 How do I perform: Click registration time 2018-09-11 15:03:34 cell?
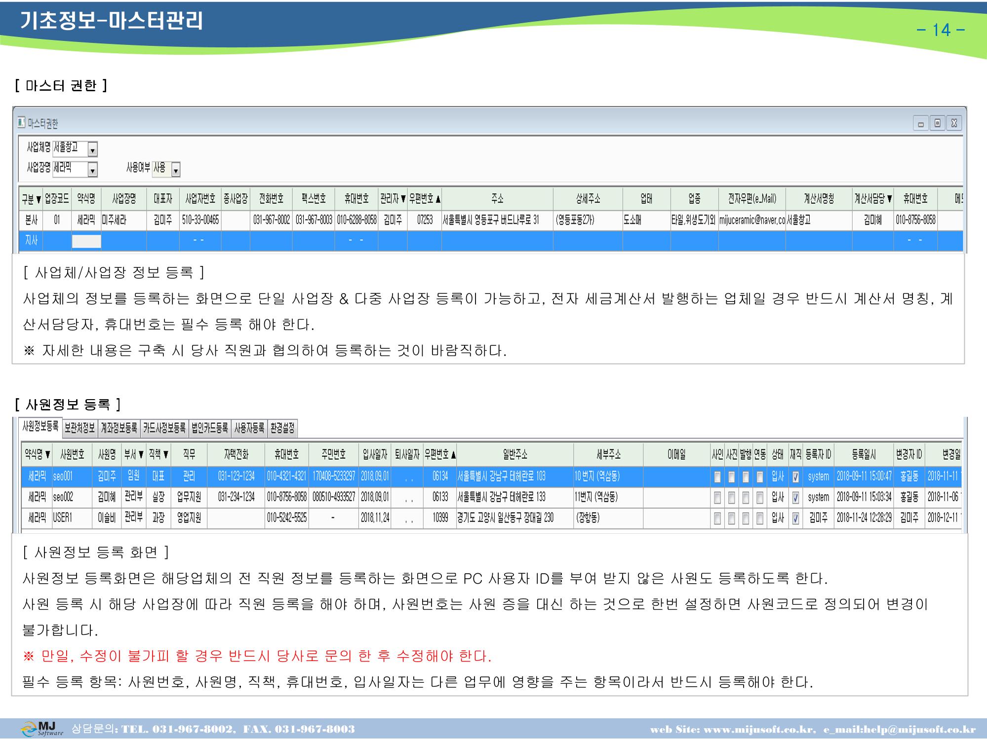[864, 498]
